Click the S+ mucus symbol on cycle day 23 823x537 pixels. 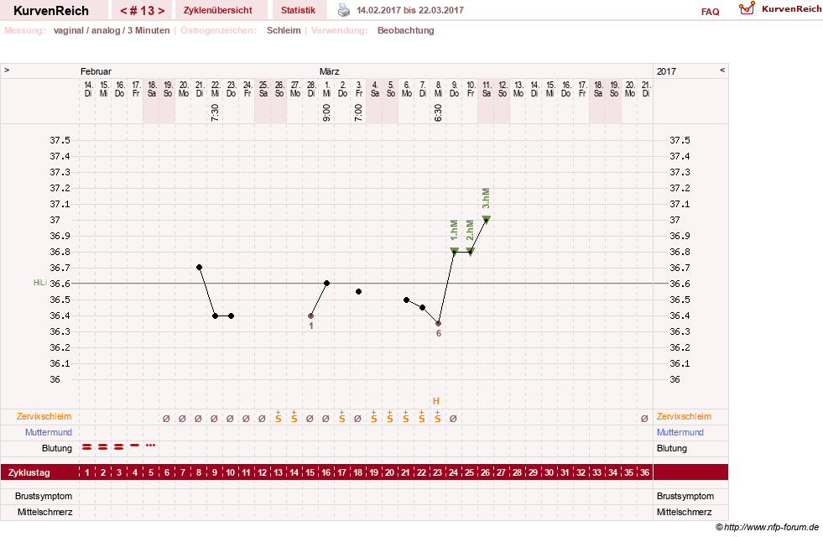pyautogui.click(x=438, y=417)
